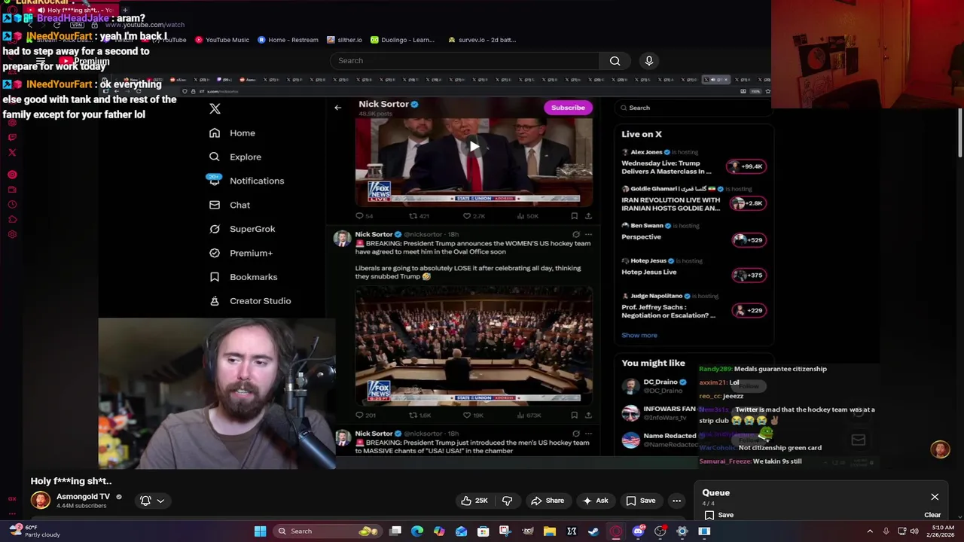Open Judge Napolitano live listing
This screenshot has height=542, width=964.
693,307
